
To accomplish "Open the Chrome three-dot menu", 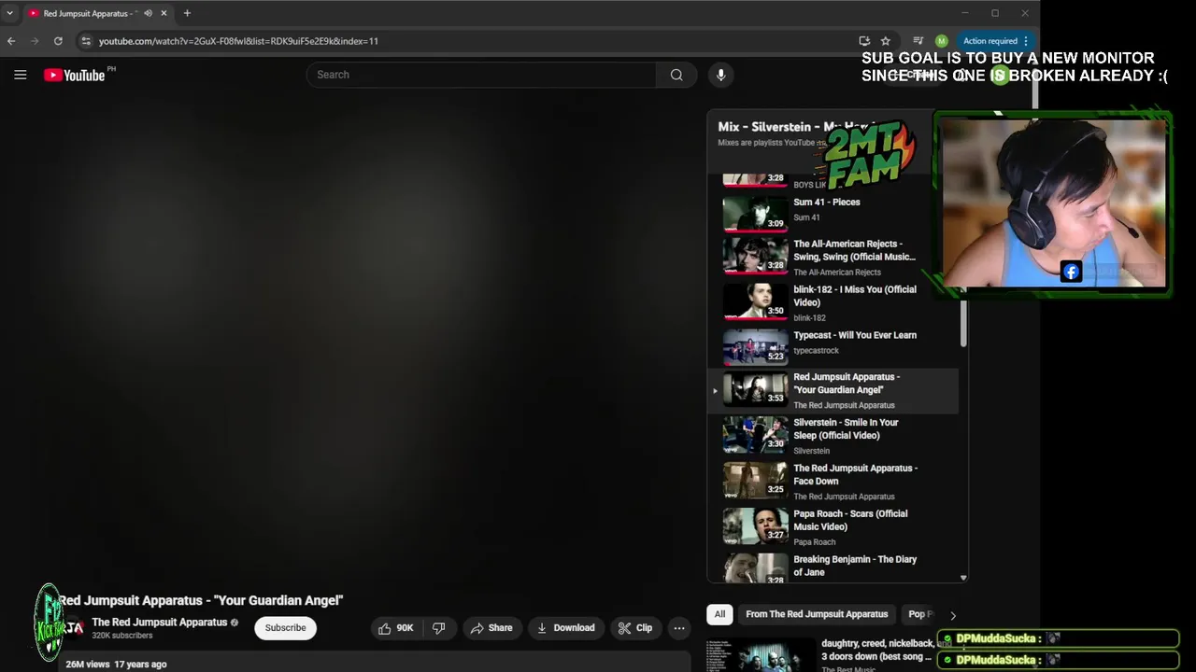I will pos(1026,41).
